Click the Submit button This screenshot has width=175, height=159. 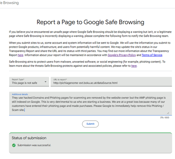[90, 124]
